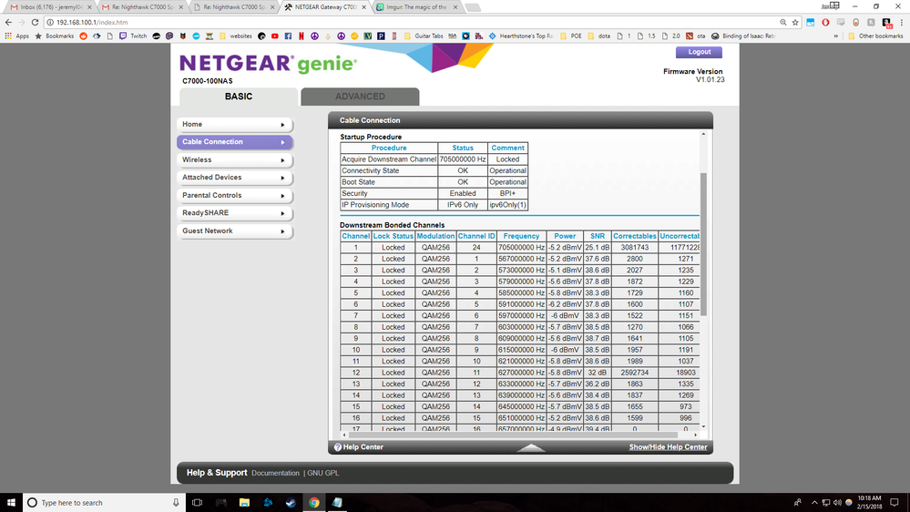Click the Help Center question mark icon
The image size is (910, 512).
point(338,447)
